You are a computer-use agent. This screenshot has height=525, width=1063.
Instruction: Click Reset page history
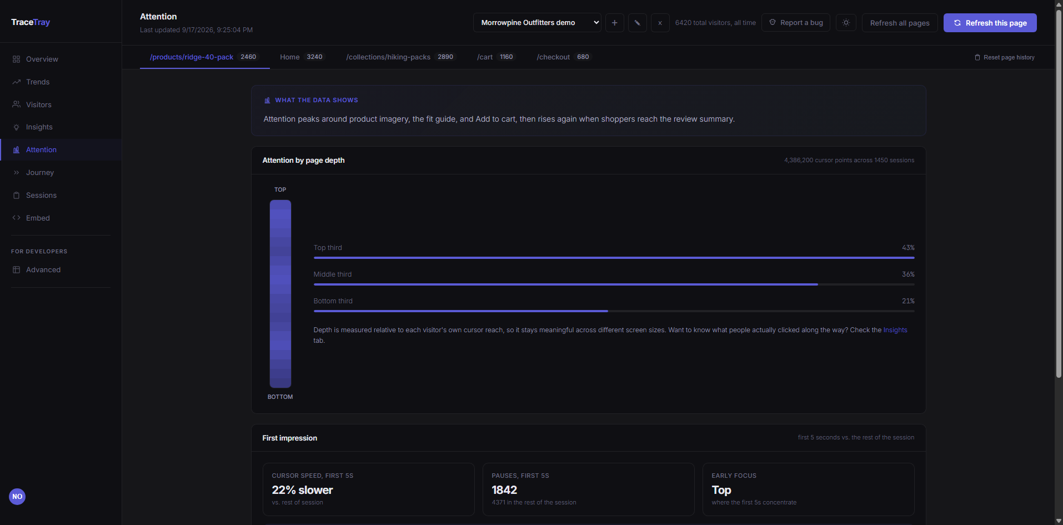tap(1004, 58)
